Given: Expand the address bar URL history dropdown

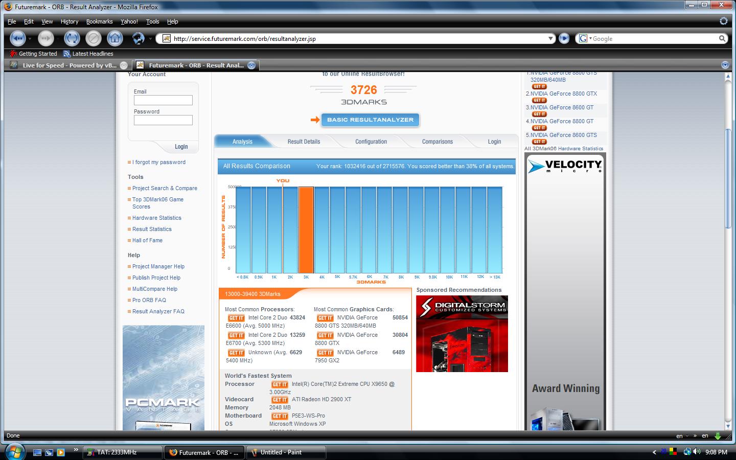Looking at the screenshot, I should click(550, 38).
